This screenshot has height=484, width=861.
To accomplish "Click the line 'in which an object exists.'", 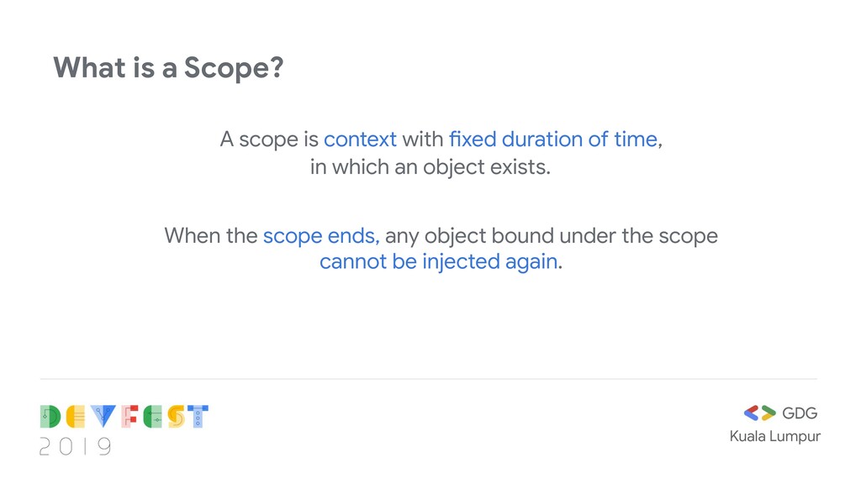I will point(430,167).
